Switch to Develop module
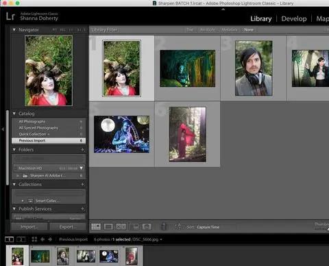329x266 pixels. pyautogui.click(x=294, y=18)
